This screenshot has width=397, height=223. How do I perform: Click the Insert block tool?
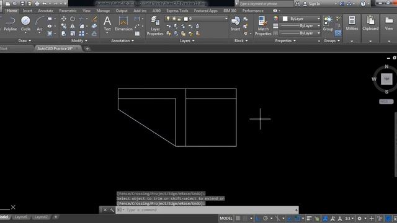(x=236, y=24)
